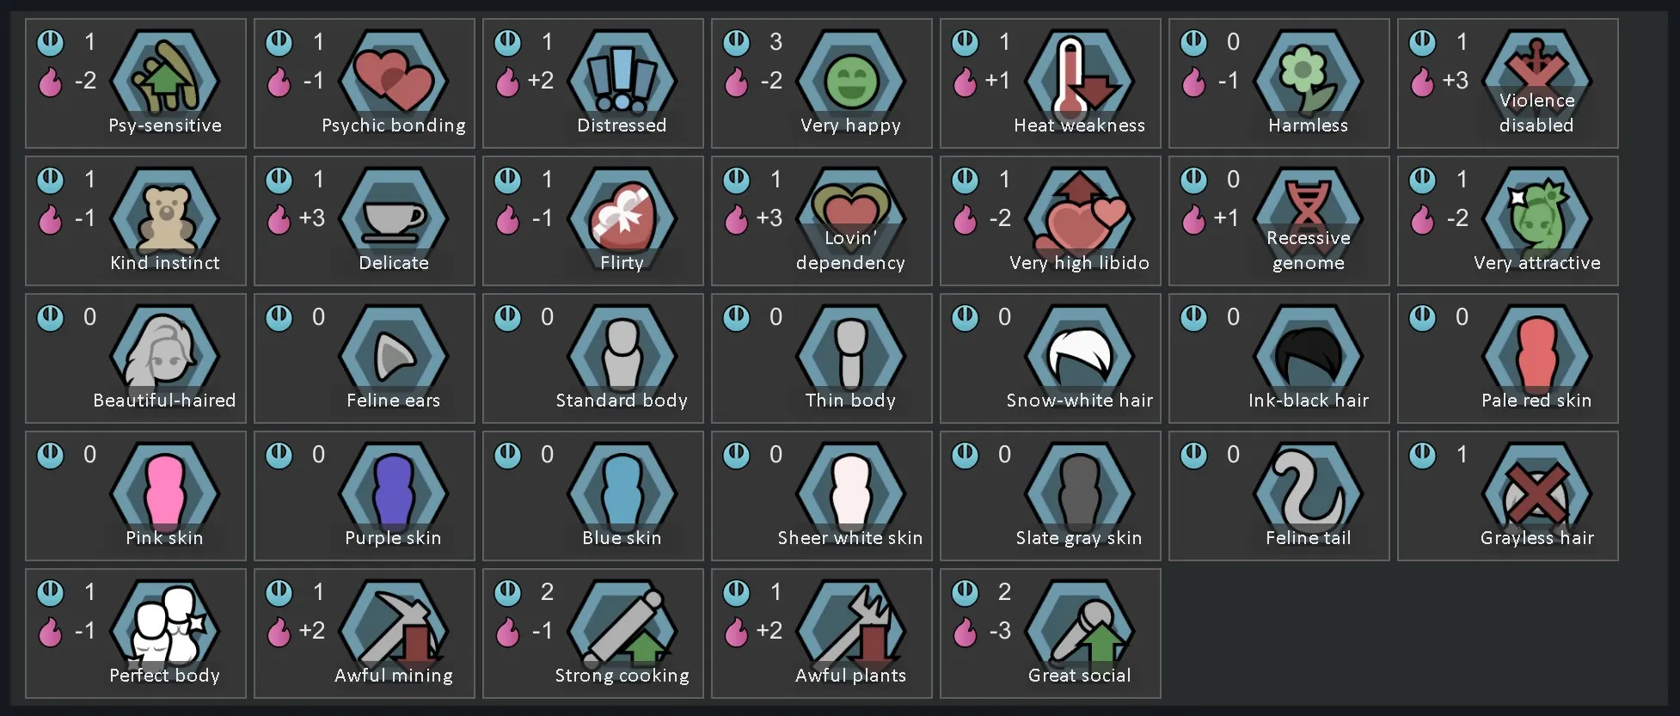Click the Violence disabled gene icon

pyautogui.click(x=1537, y=79)
